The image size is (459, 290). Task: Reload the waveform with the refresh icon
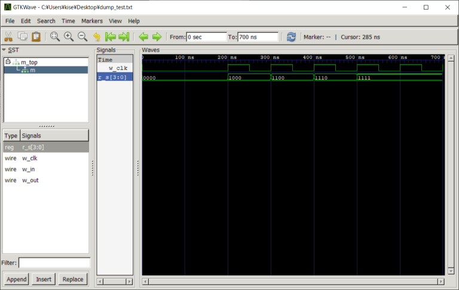pos(291,36)
